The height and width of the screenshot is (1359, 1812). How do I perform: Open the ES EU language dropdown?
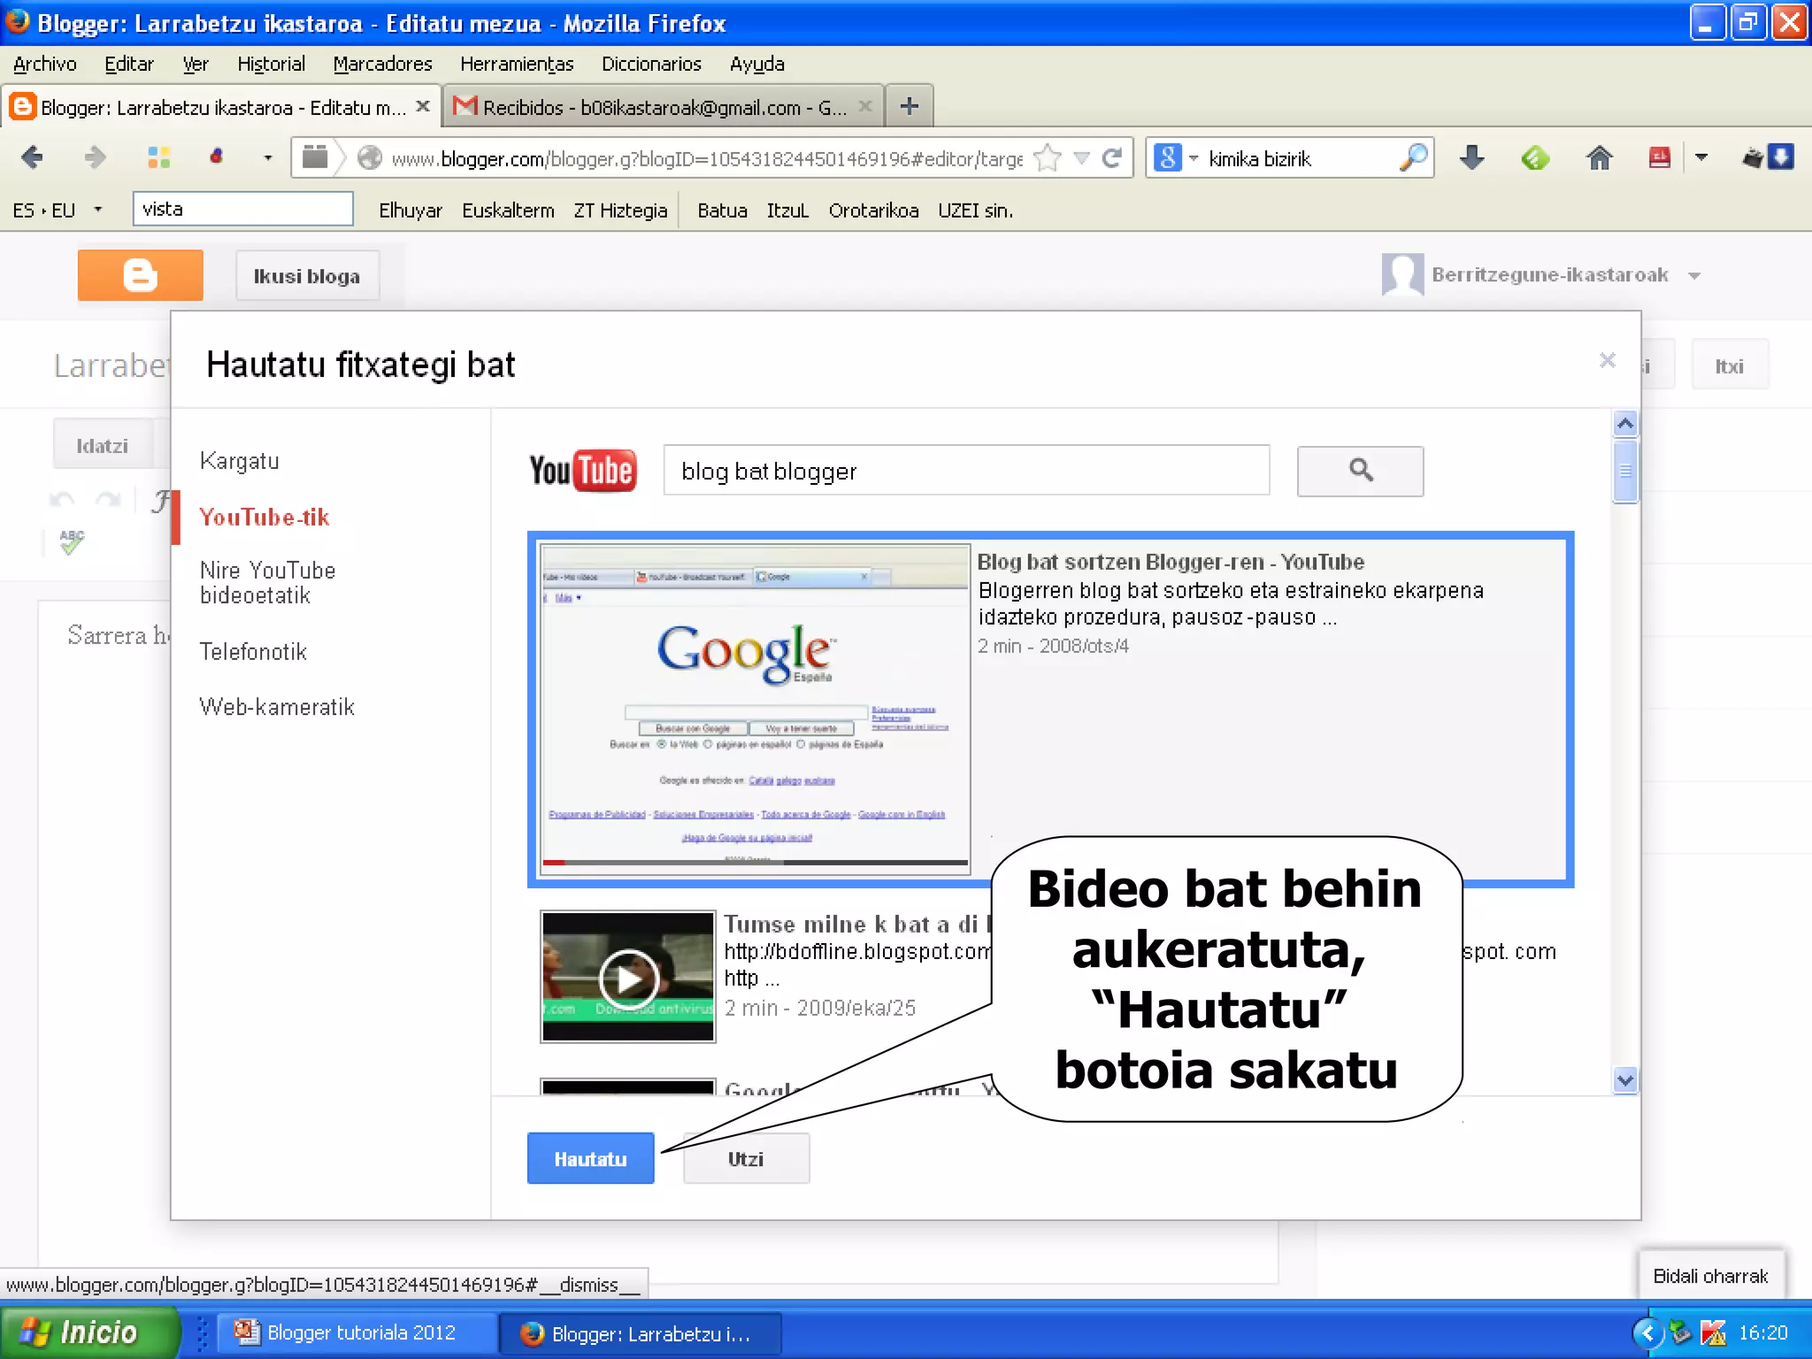click(x=98, y=210)
